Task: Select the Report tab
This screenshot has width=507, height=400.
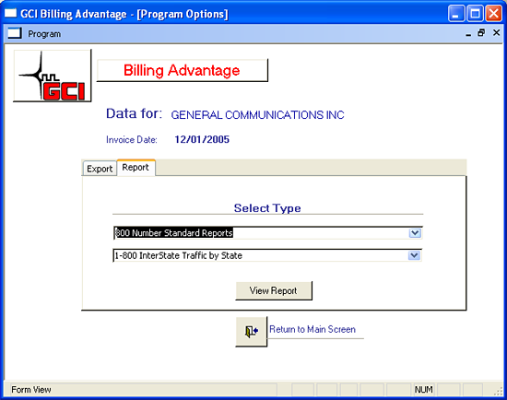Action: (x=136, y=168)
